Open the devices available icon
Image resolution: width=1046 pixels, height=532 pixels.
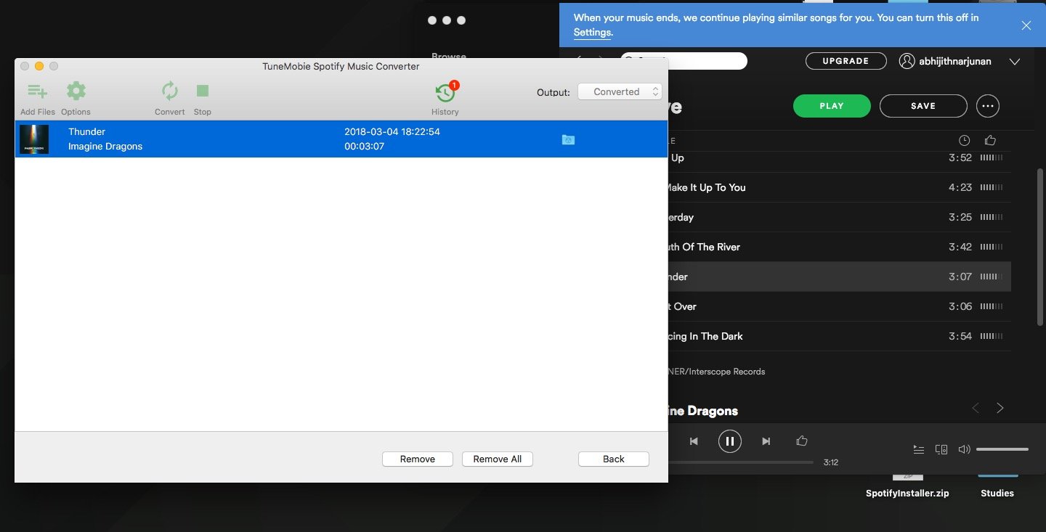(941, 449)
